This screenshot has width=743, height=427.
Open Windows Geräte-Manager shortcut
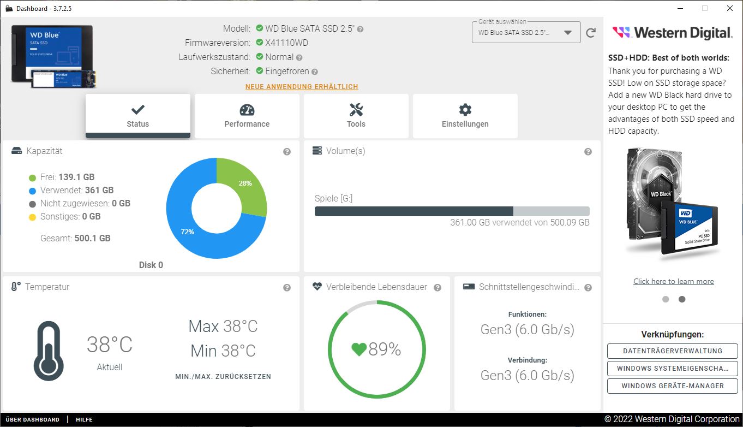673,386
